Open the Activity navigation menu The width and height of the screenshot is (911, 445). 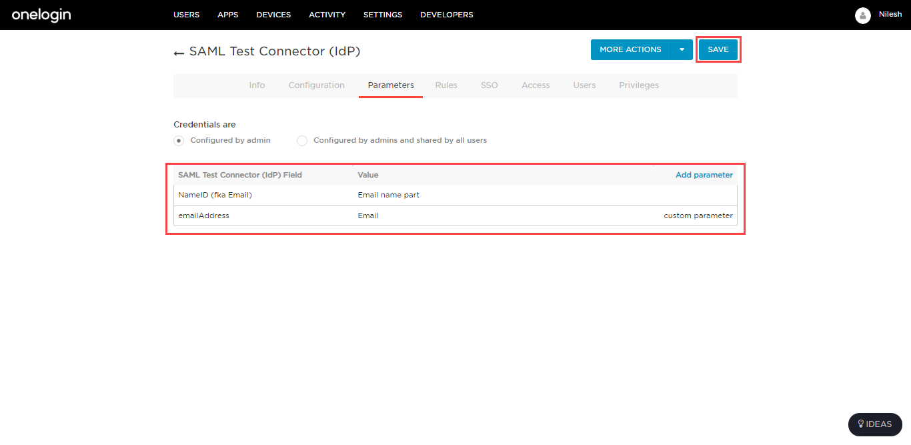[327, 15]
